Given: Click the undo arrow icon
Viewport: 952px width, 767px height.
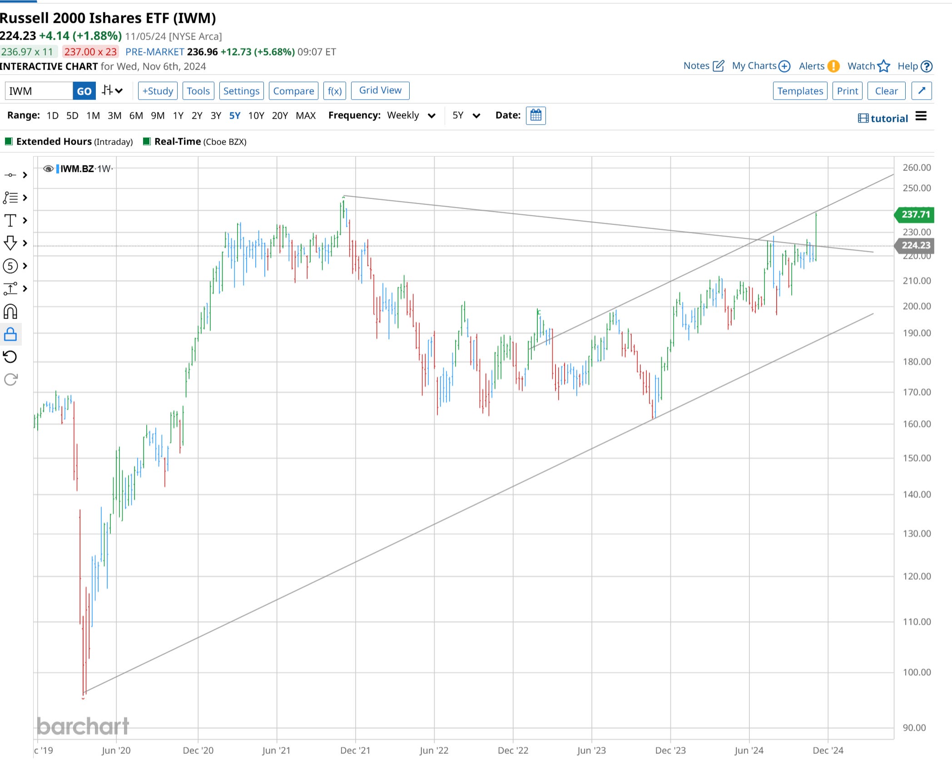Looking at the screenshot, I should [10, 357].
